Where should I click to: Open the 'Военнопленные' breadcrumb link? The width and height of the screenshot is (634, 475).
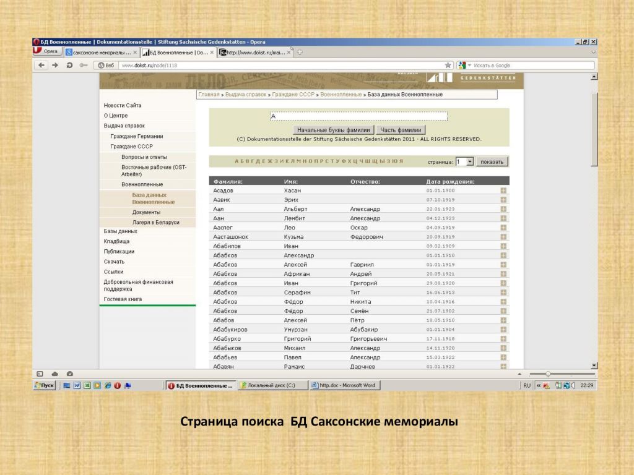(341, 95)
